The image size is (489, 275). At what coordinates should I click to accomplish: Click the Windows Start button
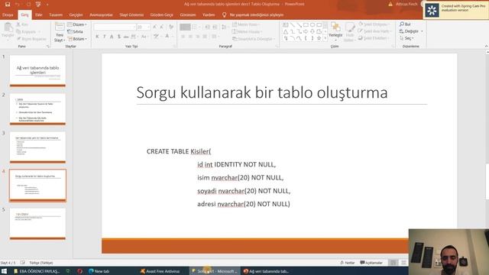pos(4,271)
